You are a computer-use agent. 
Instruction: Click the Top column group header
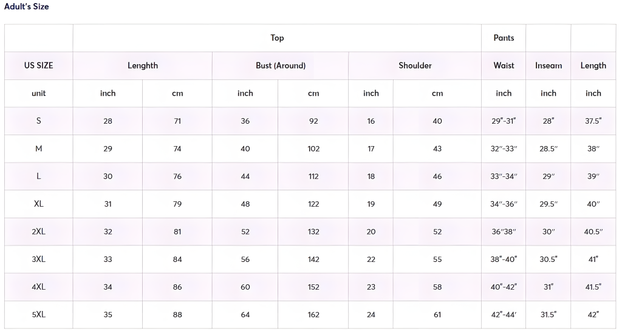277,38
